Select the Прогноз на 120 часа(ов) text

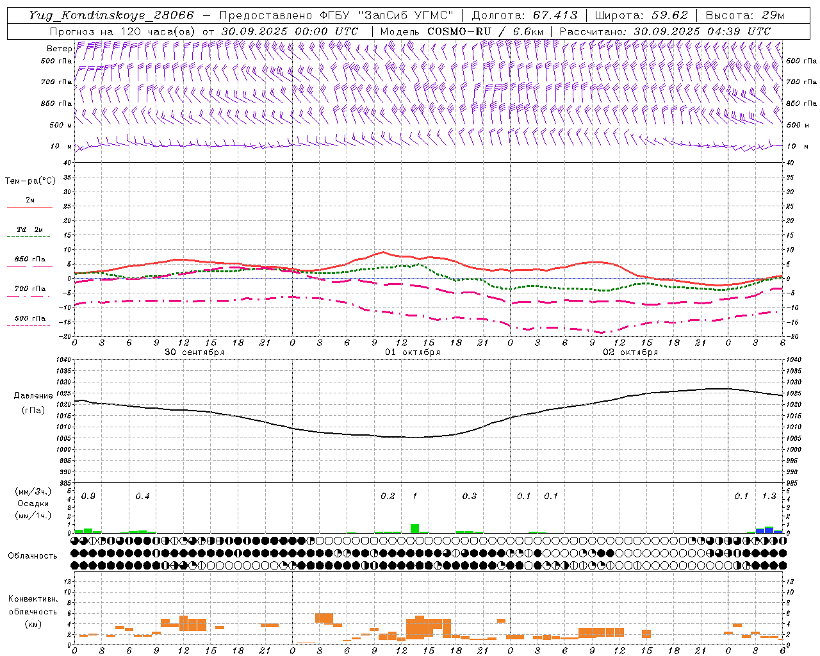point(122,31)
